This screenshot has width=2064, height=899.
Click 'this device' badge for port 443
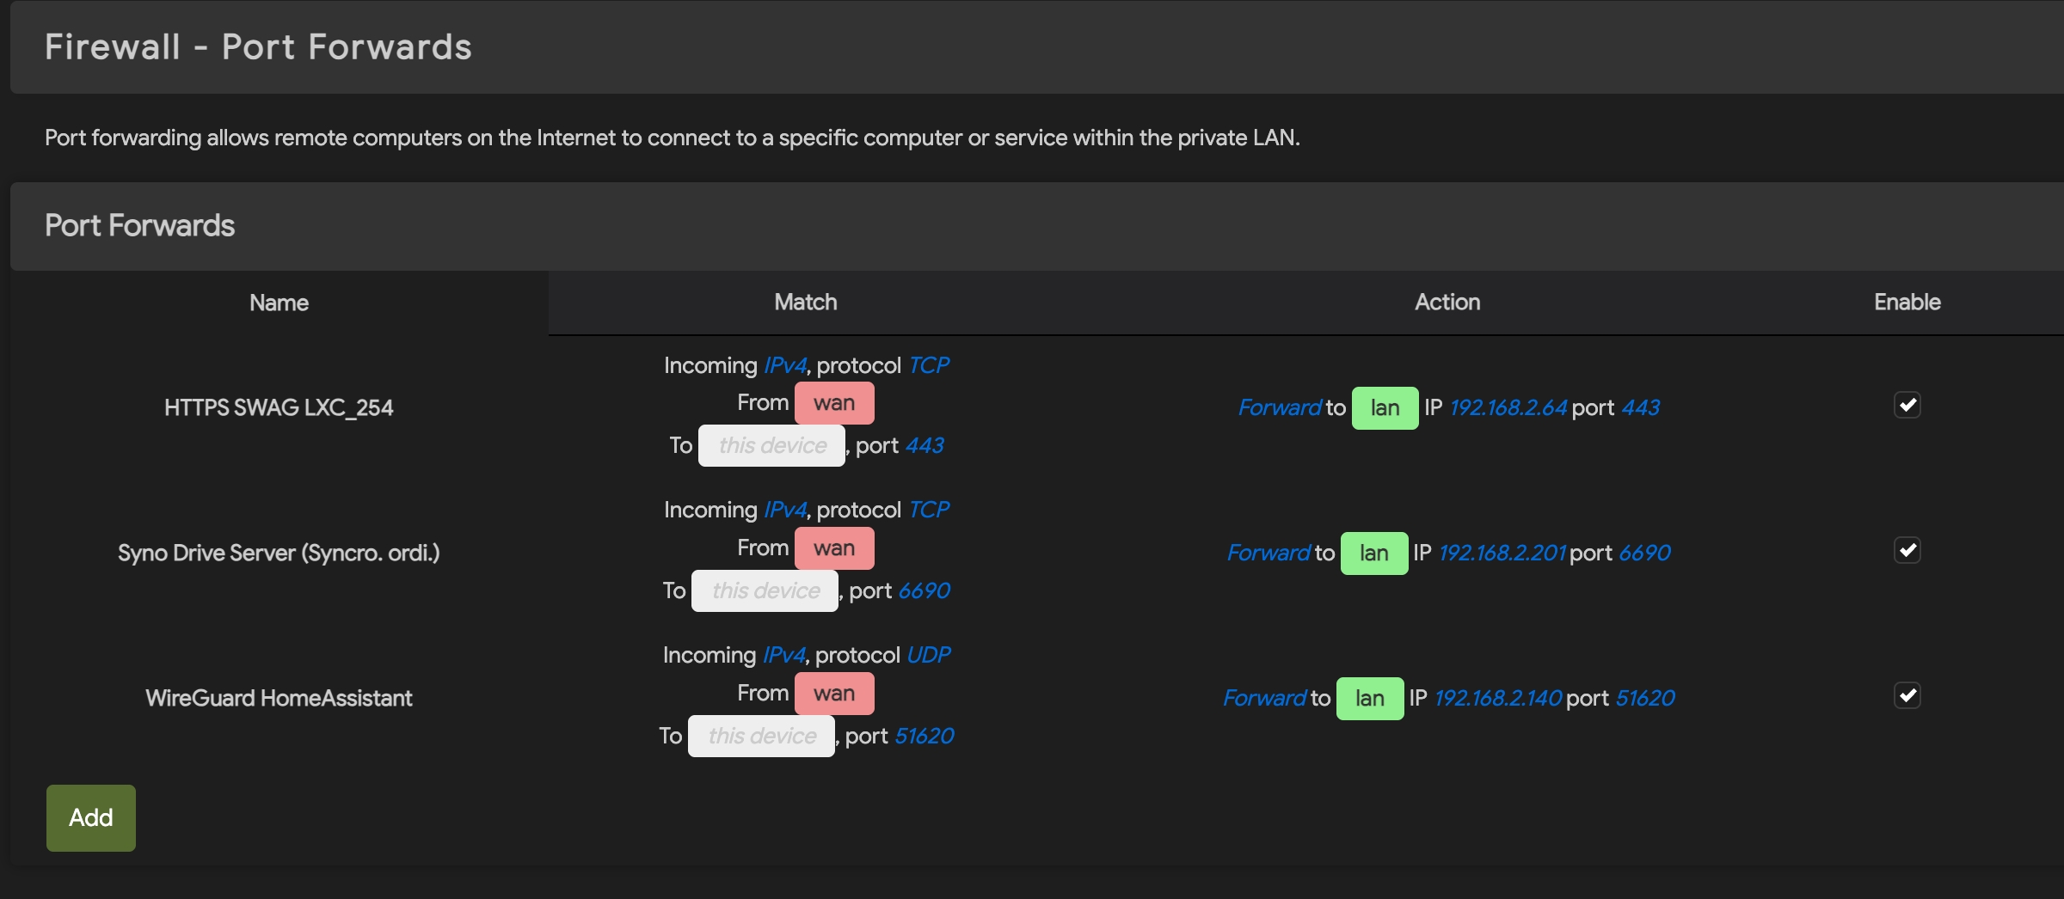coord(771,445)
